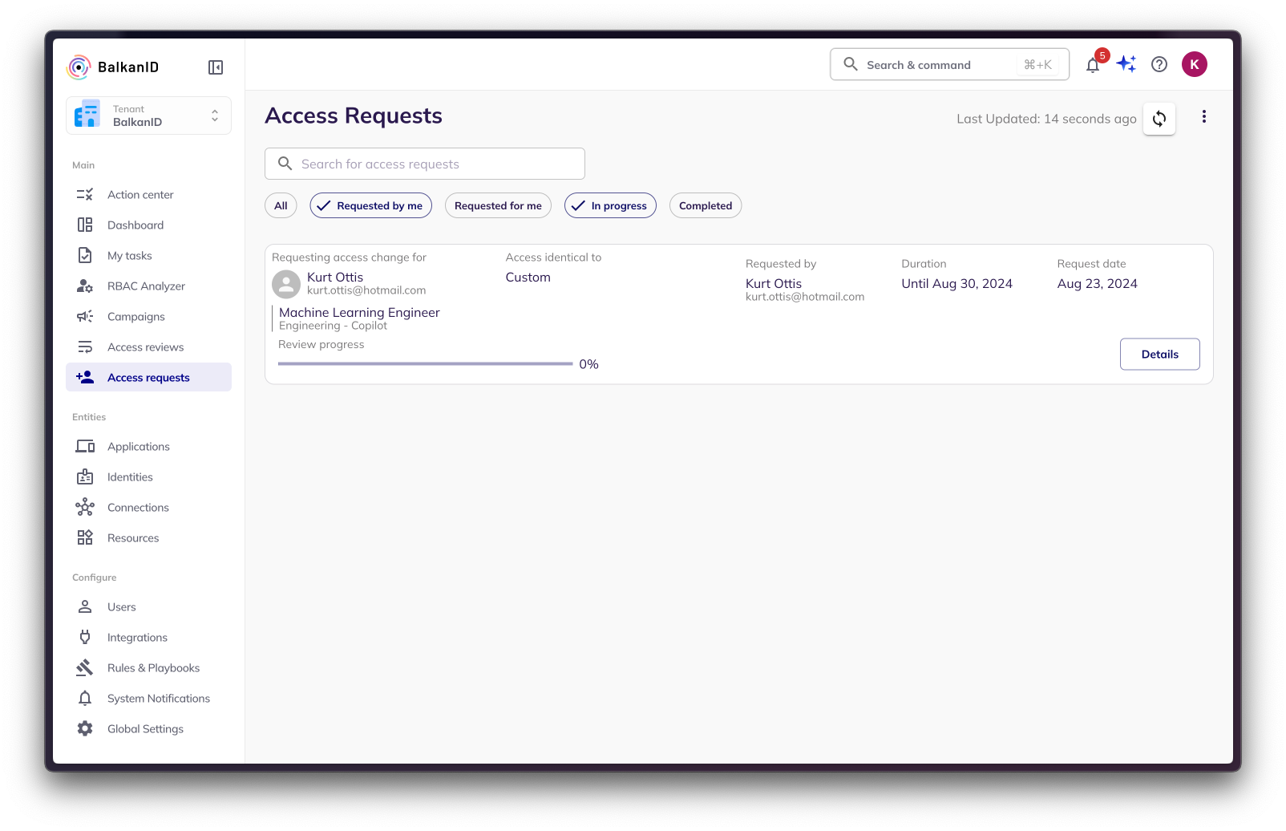
Task: Open the three-dot more options menu
Action: tap(1204, 117)
